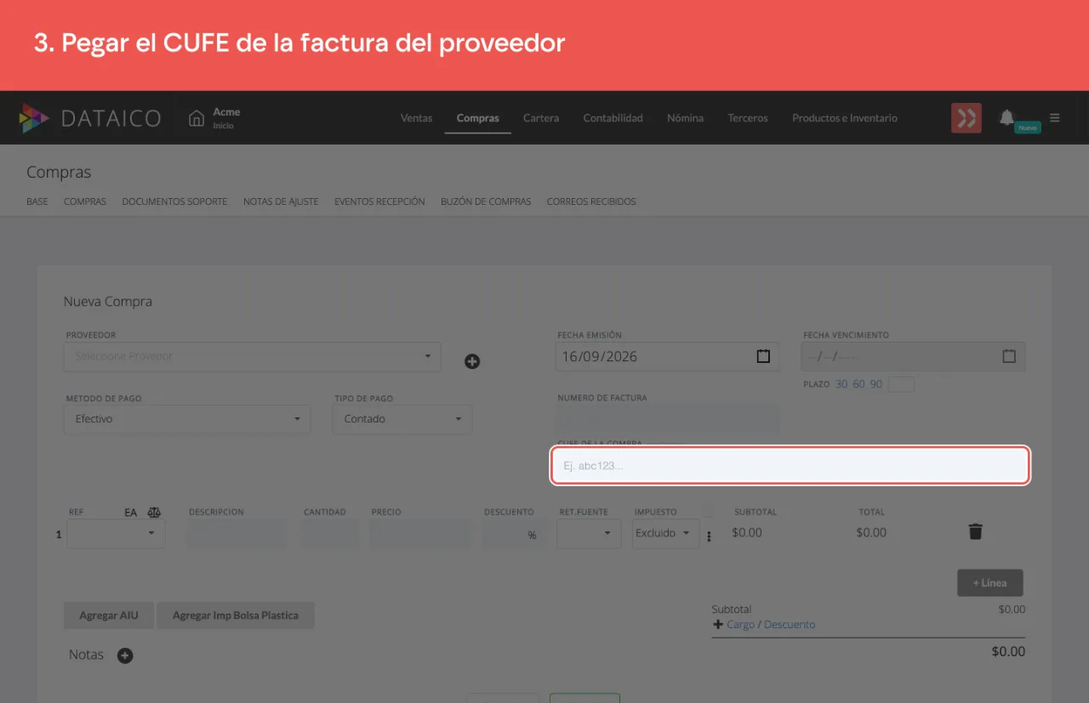This screenshot has width=1089, height=703.
Task: Click Agregar AIU button
Action: click(x=109, y=615)
